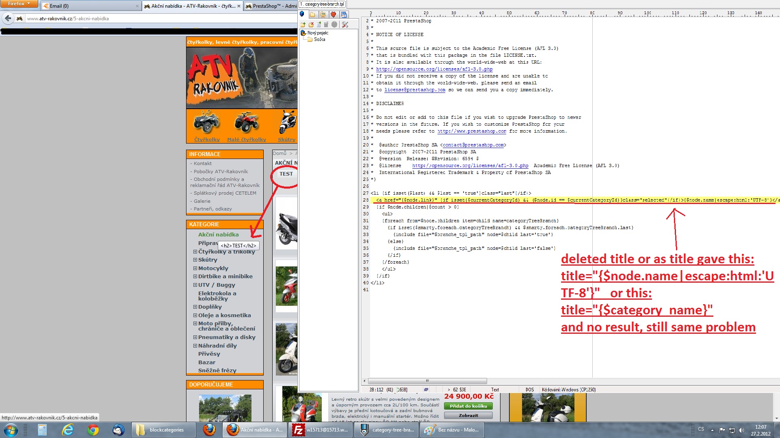Expand the Čtyřkolky a tříkolky category

coord(195,252)
